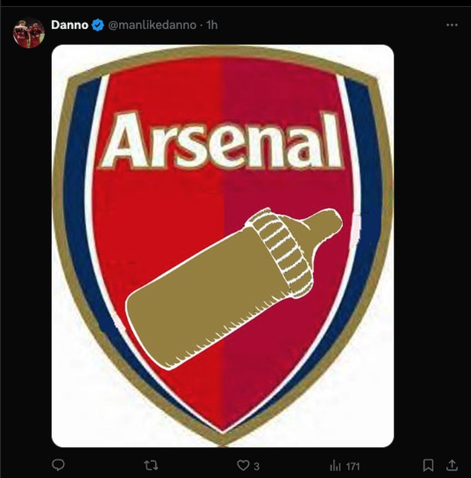Screen dimensions: 471x478
Task: Open the view analytics bar-chart icon
Action: click(334, 465)
